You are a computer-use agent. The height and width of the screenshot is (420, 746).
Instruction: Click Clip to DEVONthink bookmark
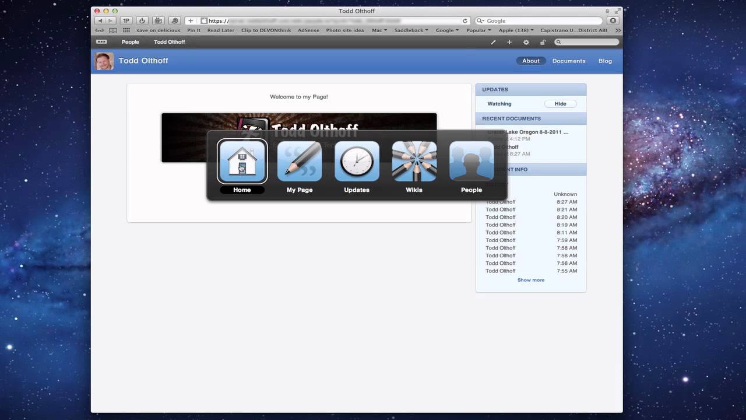click(266, 30)
